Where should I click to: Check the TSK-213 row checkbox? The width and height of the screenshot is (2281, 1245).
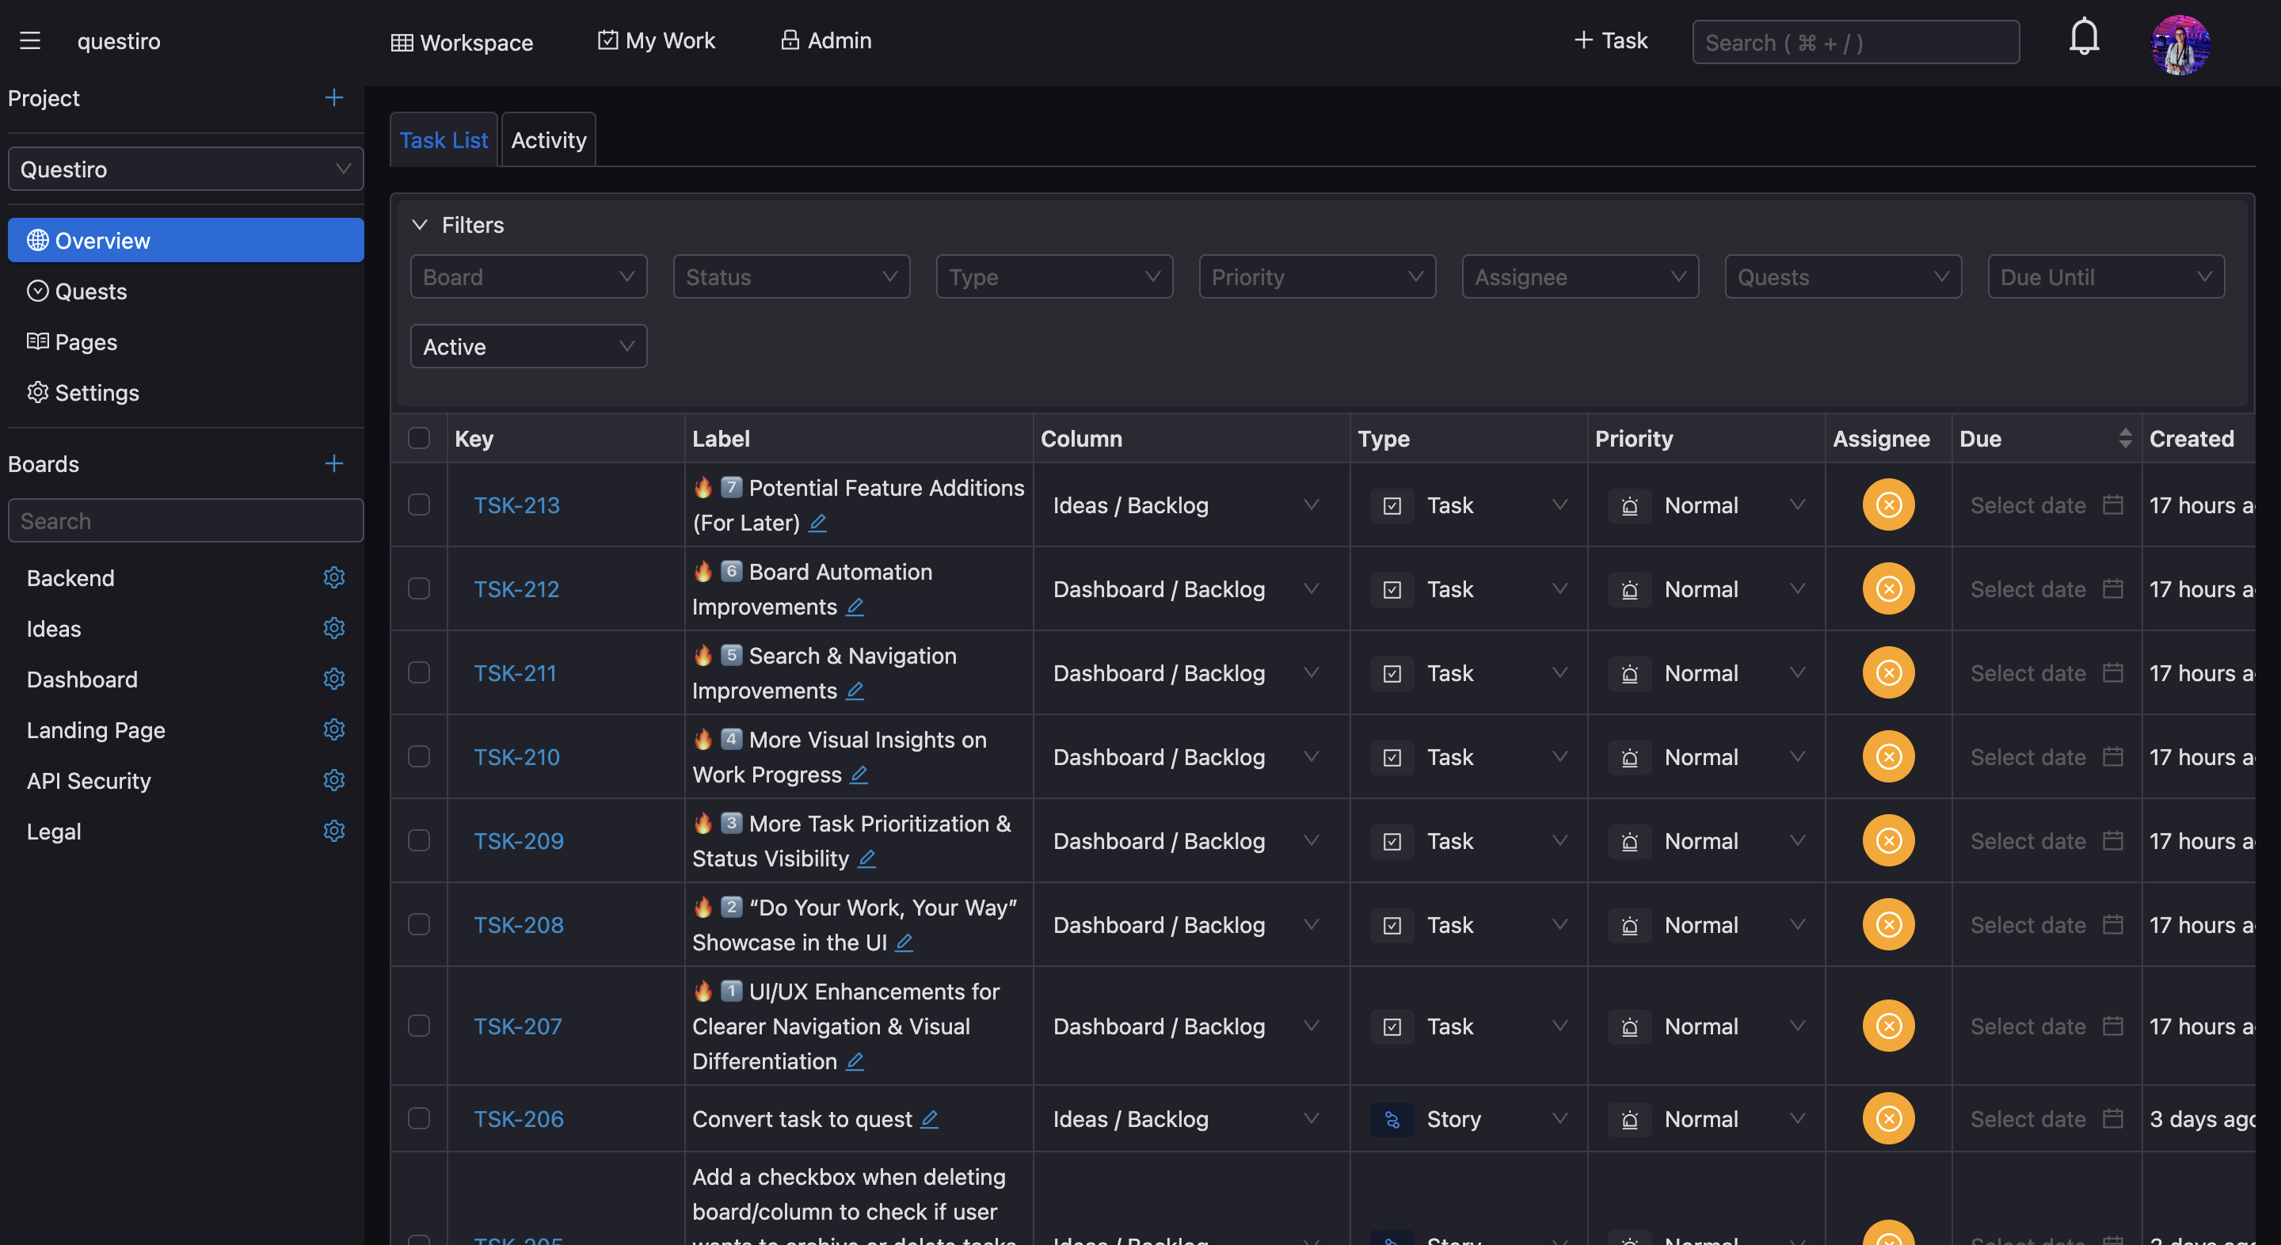419,504
